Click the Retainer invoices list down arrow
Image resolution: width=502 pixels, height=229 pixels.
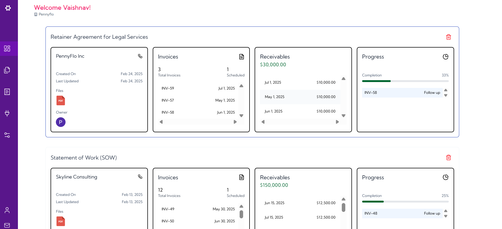[x=241, y=116]
